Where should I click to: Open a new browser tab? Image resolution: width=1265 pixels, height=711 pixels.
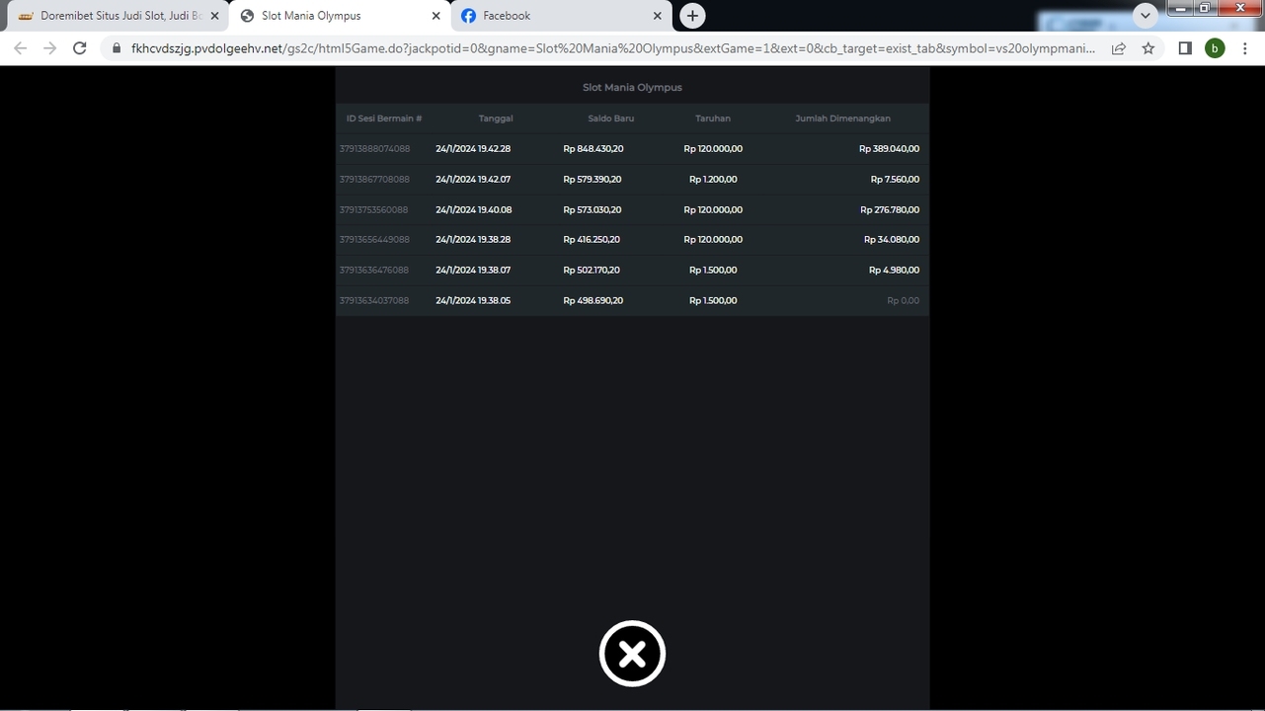tap(692, 16)
